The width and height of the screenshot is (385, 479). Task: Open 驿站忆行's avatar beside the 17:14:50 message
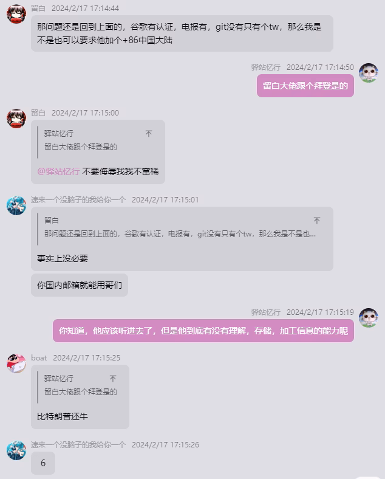[369, 73]
